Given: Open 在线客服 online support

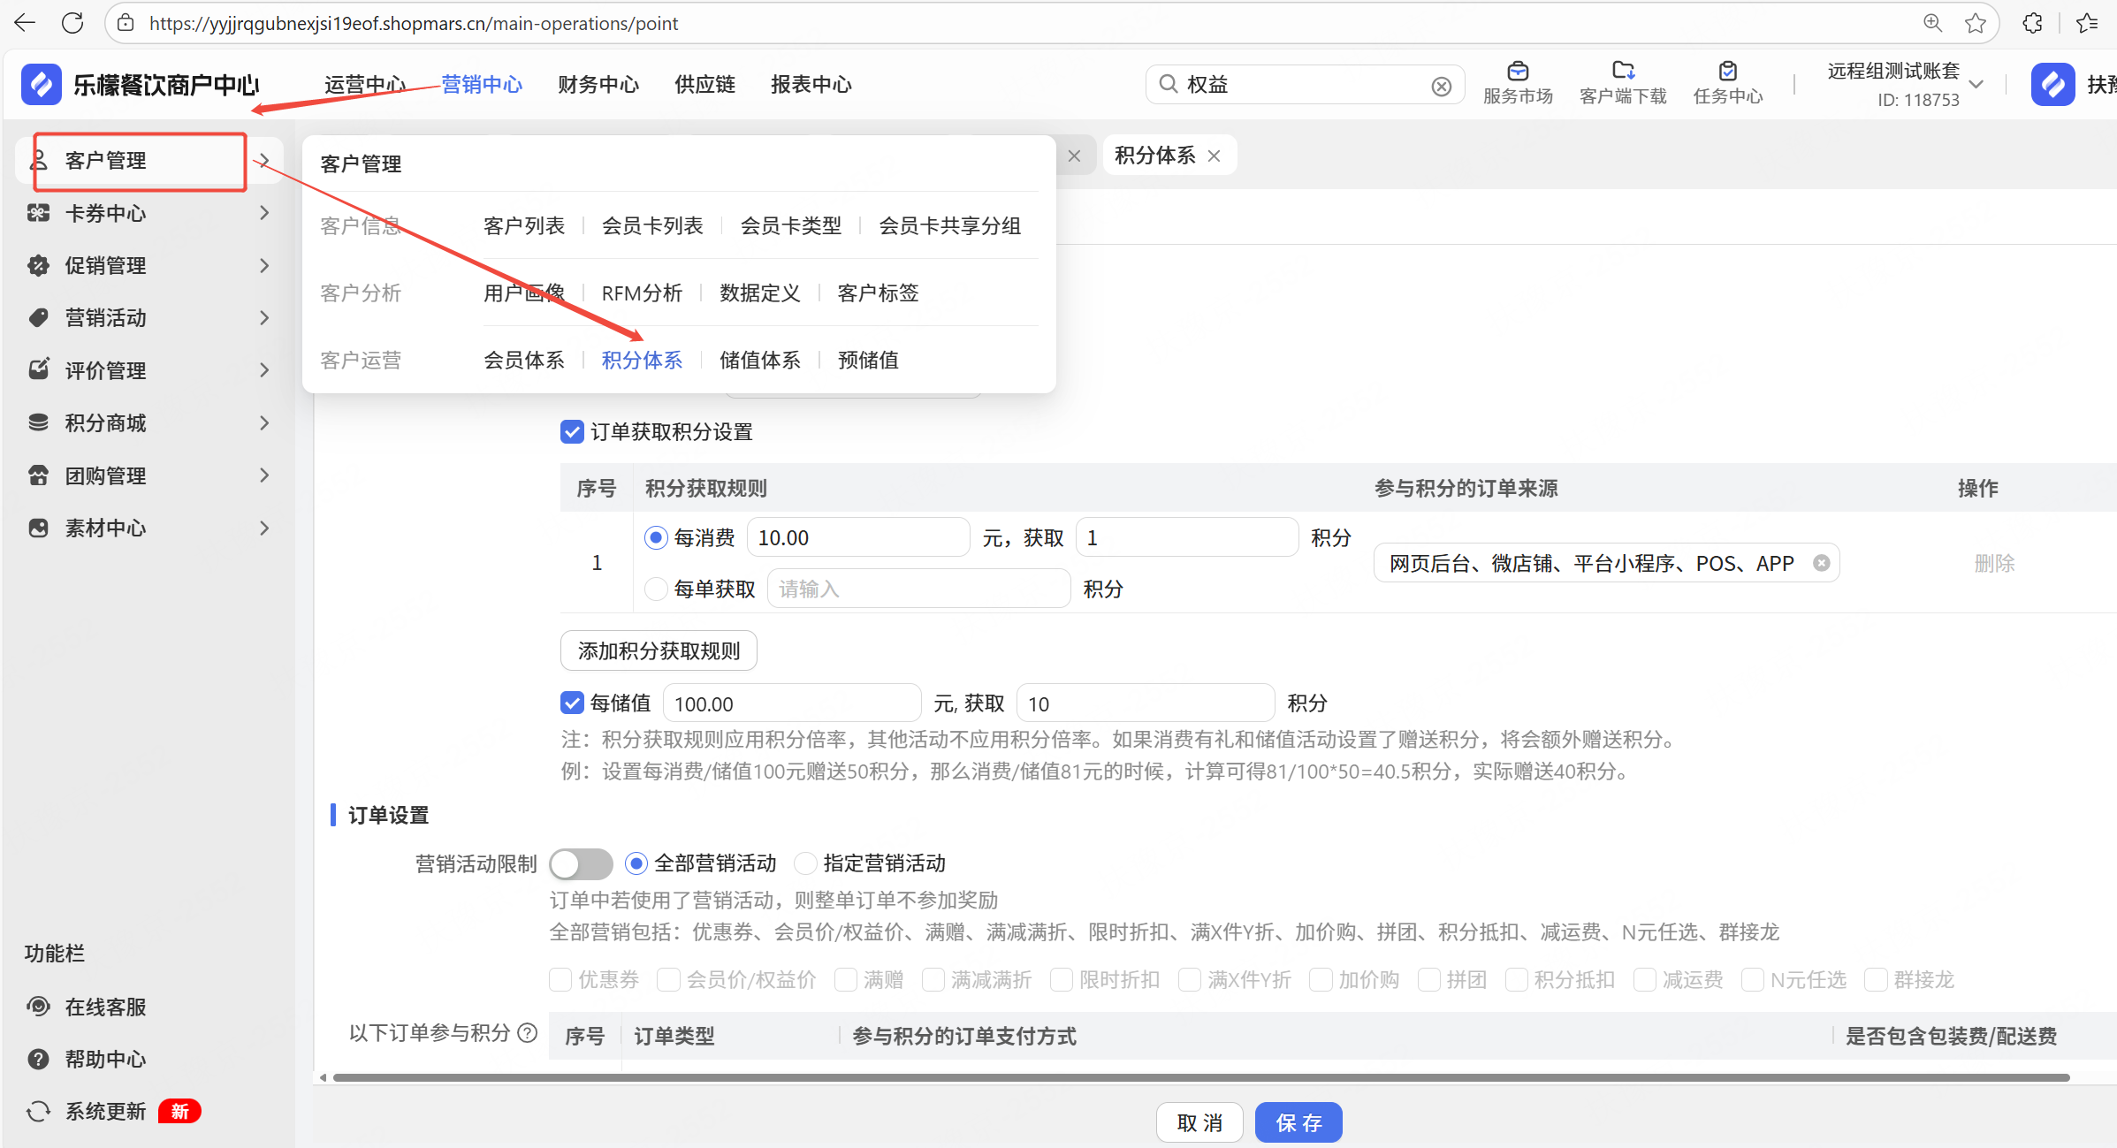Looking at the screenshot, I should 104,1007.
